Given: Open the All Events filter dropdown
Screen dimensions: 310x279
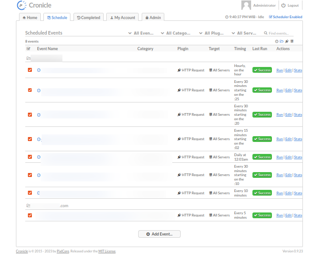Looking at the screenshot, I should click(141, 33).
